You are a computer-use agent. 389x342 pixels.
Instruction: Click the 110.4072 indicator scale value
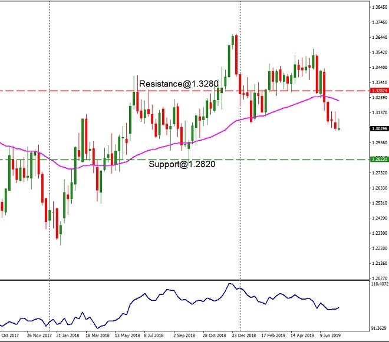(380, 284)
